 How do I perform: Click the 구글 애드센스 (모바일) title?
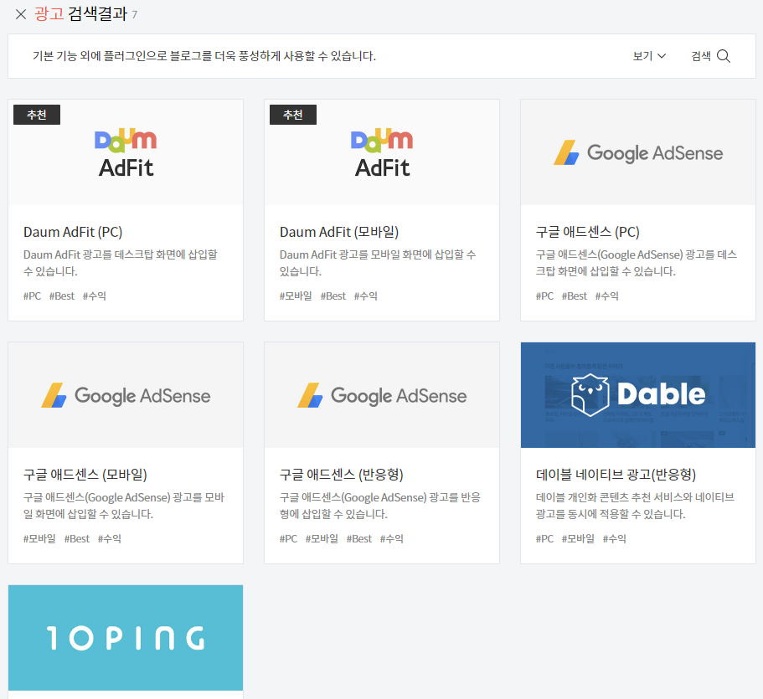[x=85, y=475]
